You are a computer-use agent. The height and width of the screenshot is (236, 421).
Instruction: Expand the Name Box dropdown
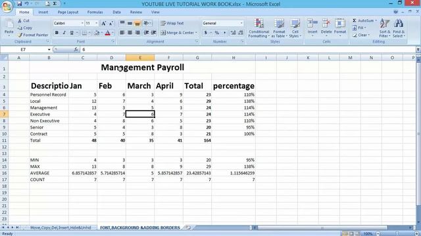coord(49,50)
